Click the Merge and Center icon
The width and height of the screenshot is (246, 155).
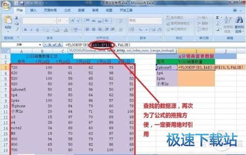pyautogui.click(x=120, y=30)
